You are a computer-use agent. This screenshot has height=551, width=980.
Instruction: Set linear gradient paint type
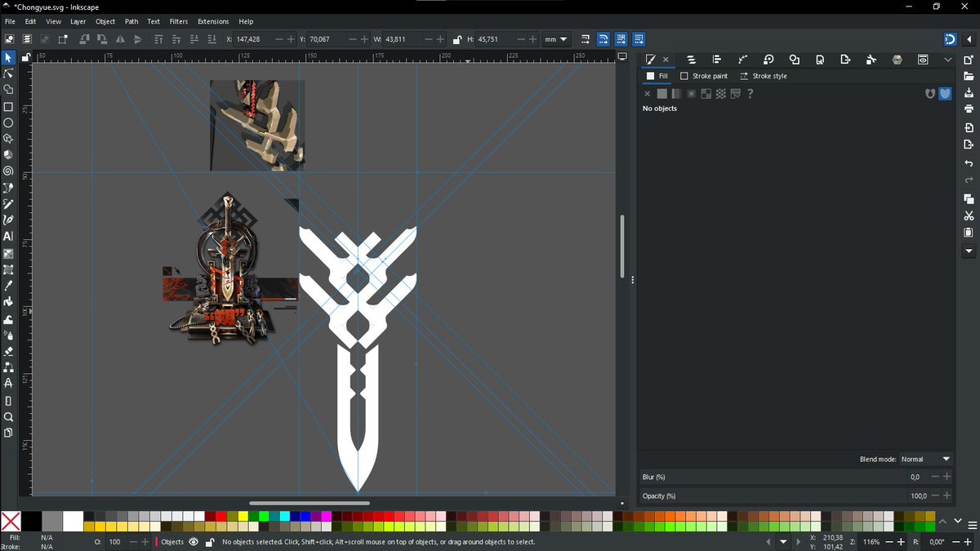tap(676, 94)
